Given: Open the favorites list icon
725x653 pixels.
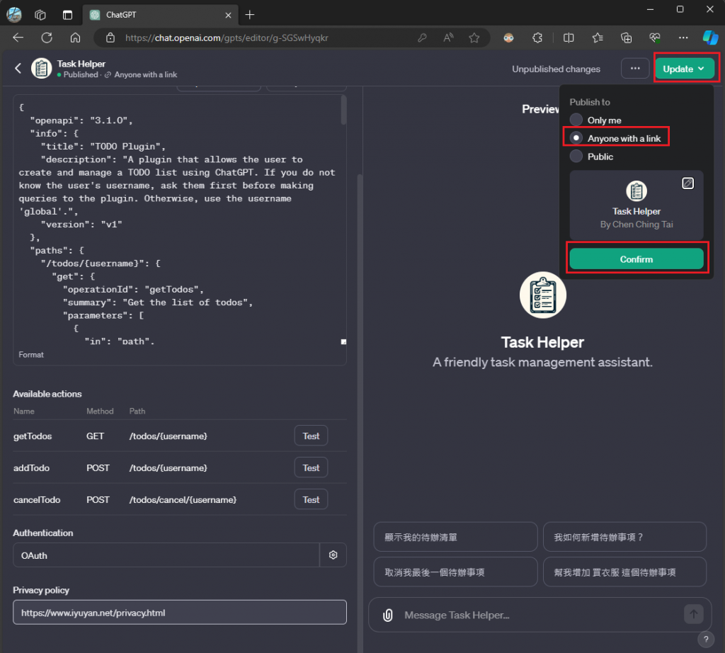Looking at the screenshot, I should coord(598,38).
